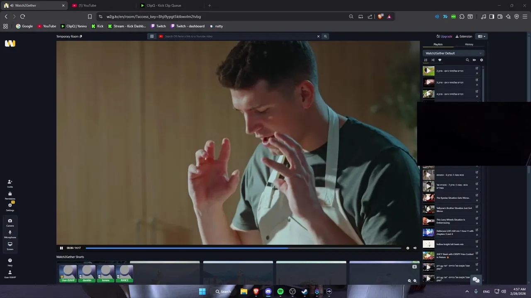Open the ClipQ | Yanivu bookmark
This screenshot has width=531, height=298.
pyautogui.click(x=74, y=26)
